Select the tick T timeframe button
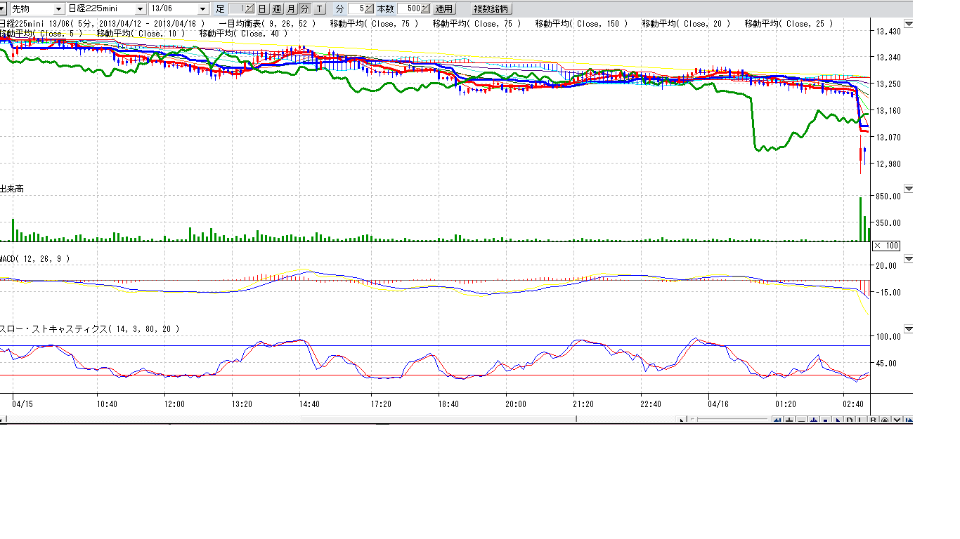Image resolution: width=960 pixels, height=539 pixels. pyautogui.click(x=320, y=9)
